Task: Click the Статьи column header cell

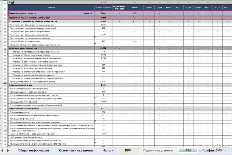Action: click(x=51, y=7)
